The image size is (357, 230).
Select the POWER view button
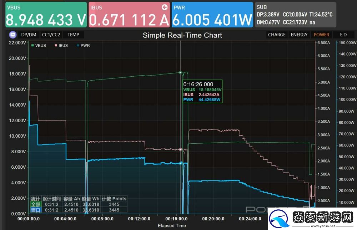pos(321,35)
